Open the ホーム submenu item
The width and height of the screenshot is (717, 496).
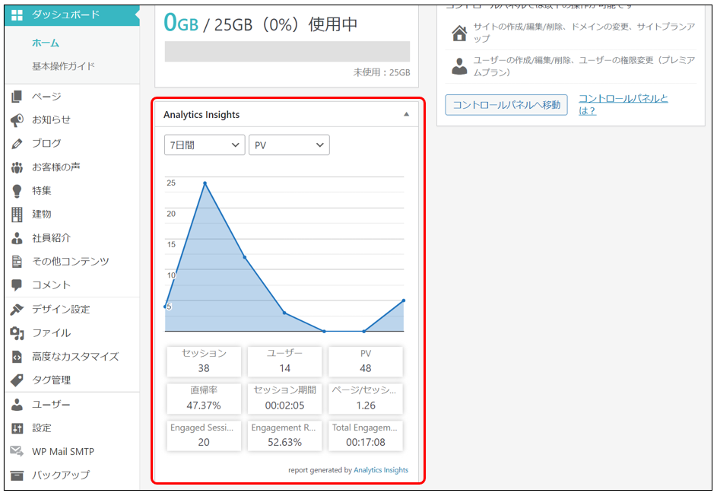[46, 43]
